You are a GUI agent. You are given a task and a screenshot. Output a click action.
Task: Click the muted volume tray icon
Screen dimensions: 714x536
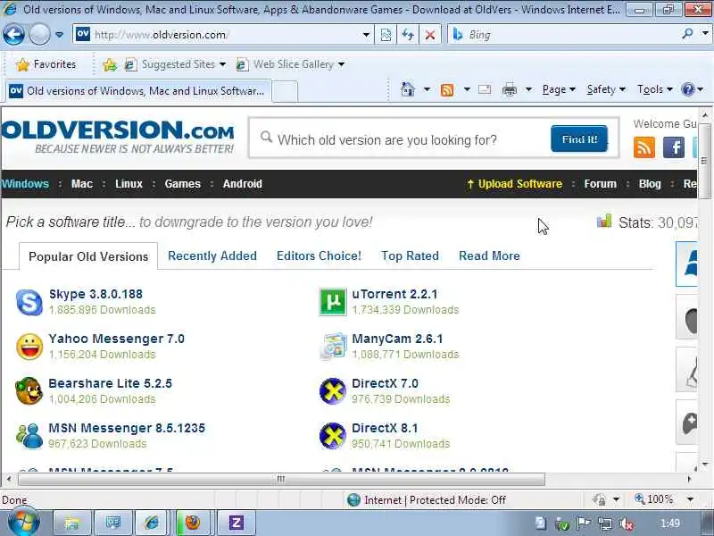click(627, 523)
